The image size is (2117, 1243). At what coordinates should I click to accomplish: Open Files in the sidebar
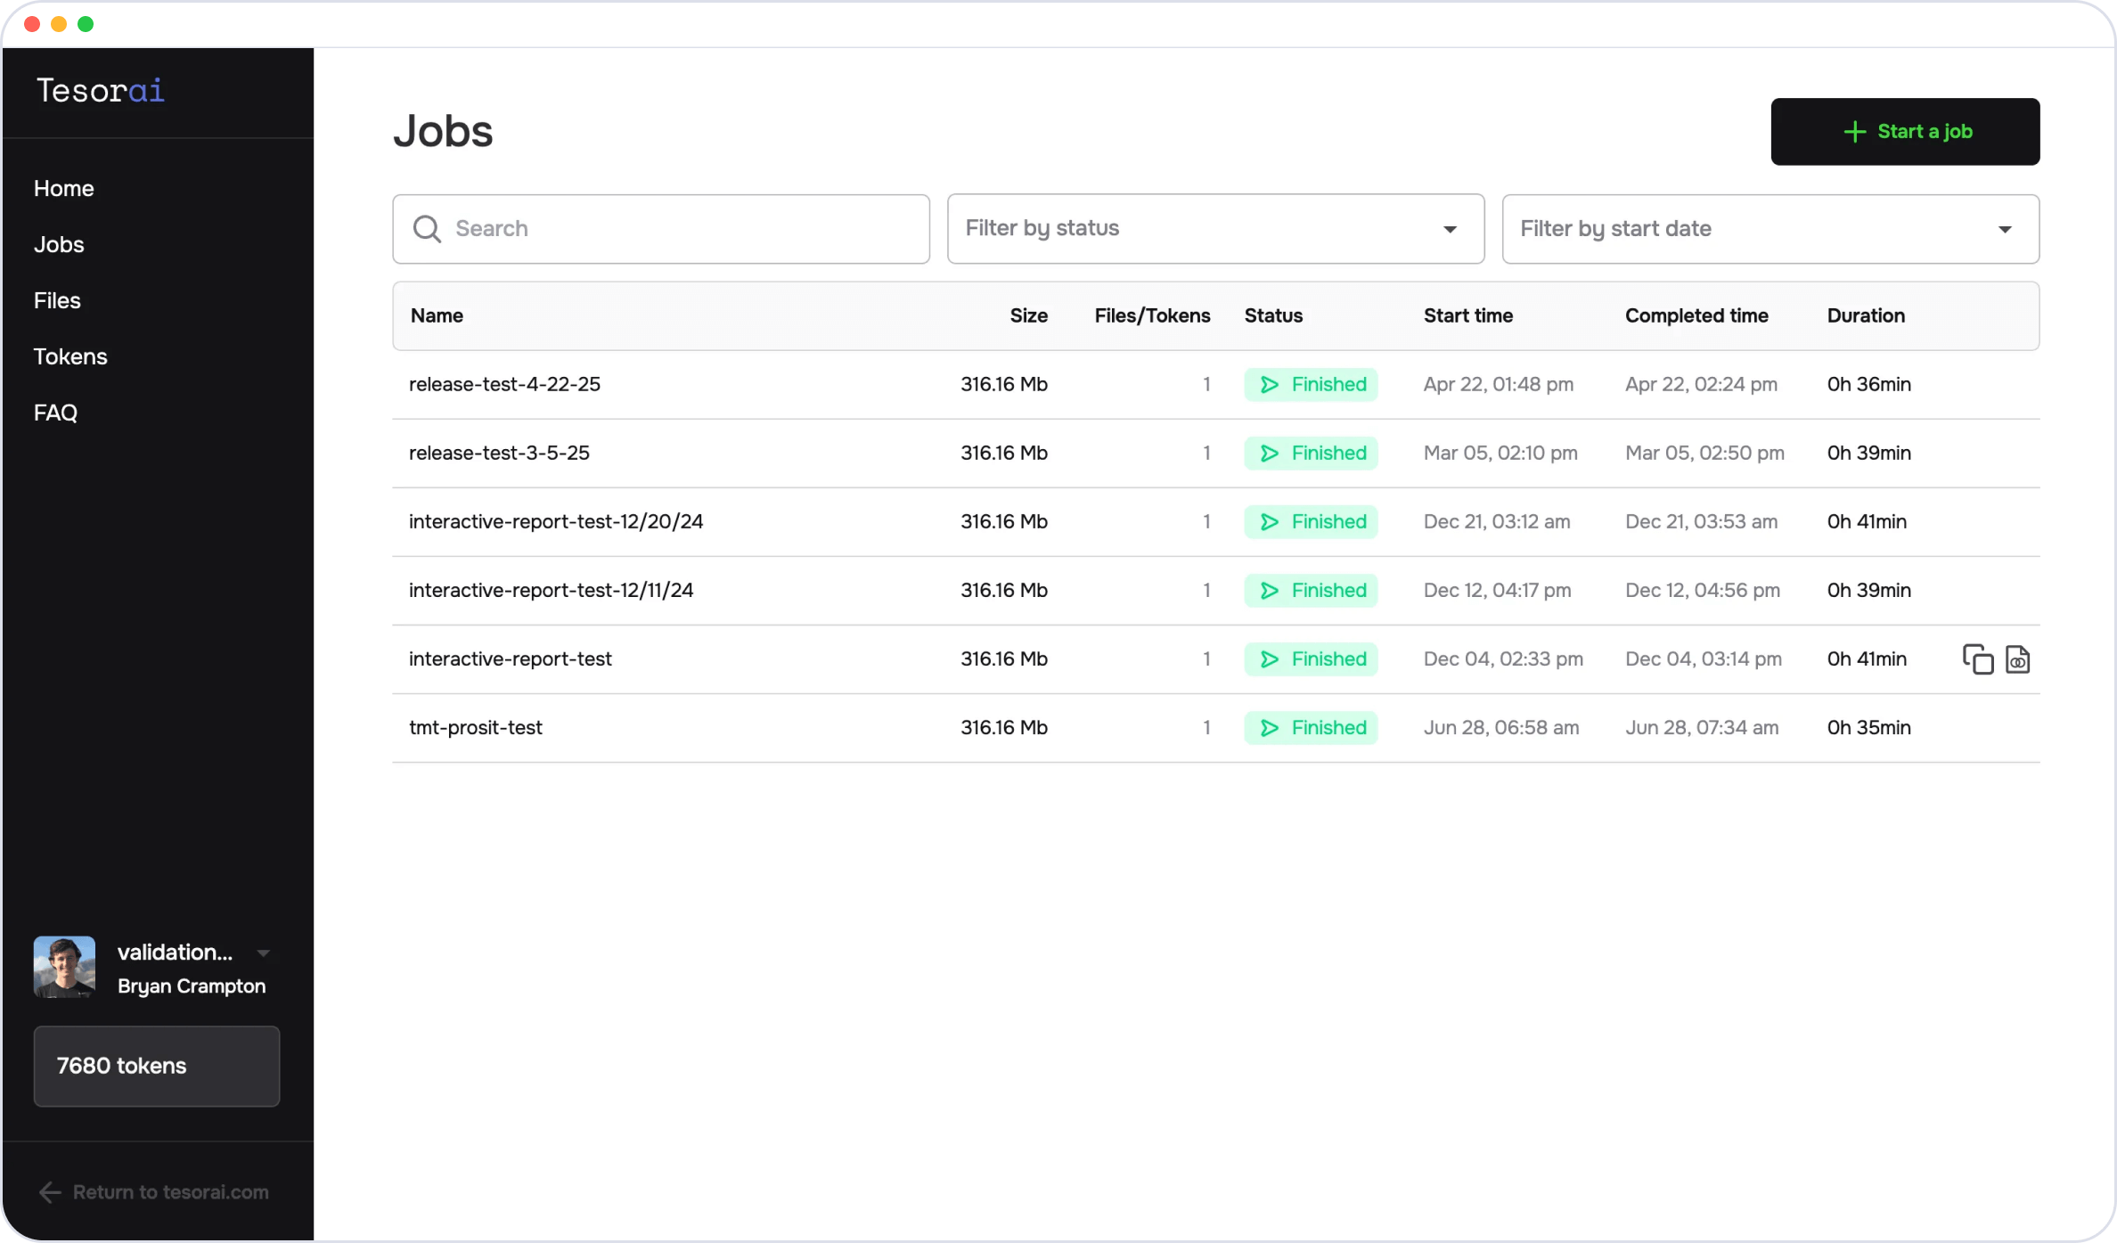pyautogui.click(x=57, y=301)
